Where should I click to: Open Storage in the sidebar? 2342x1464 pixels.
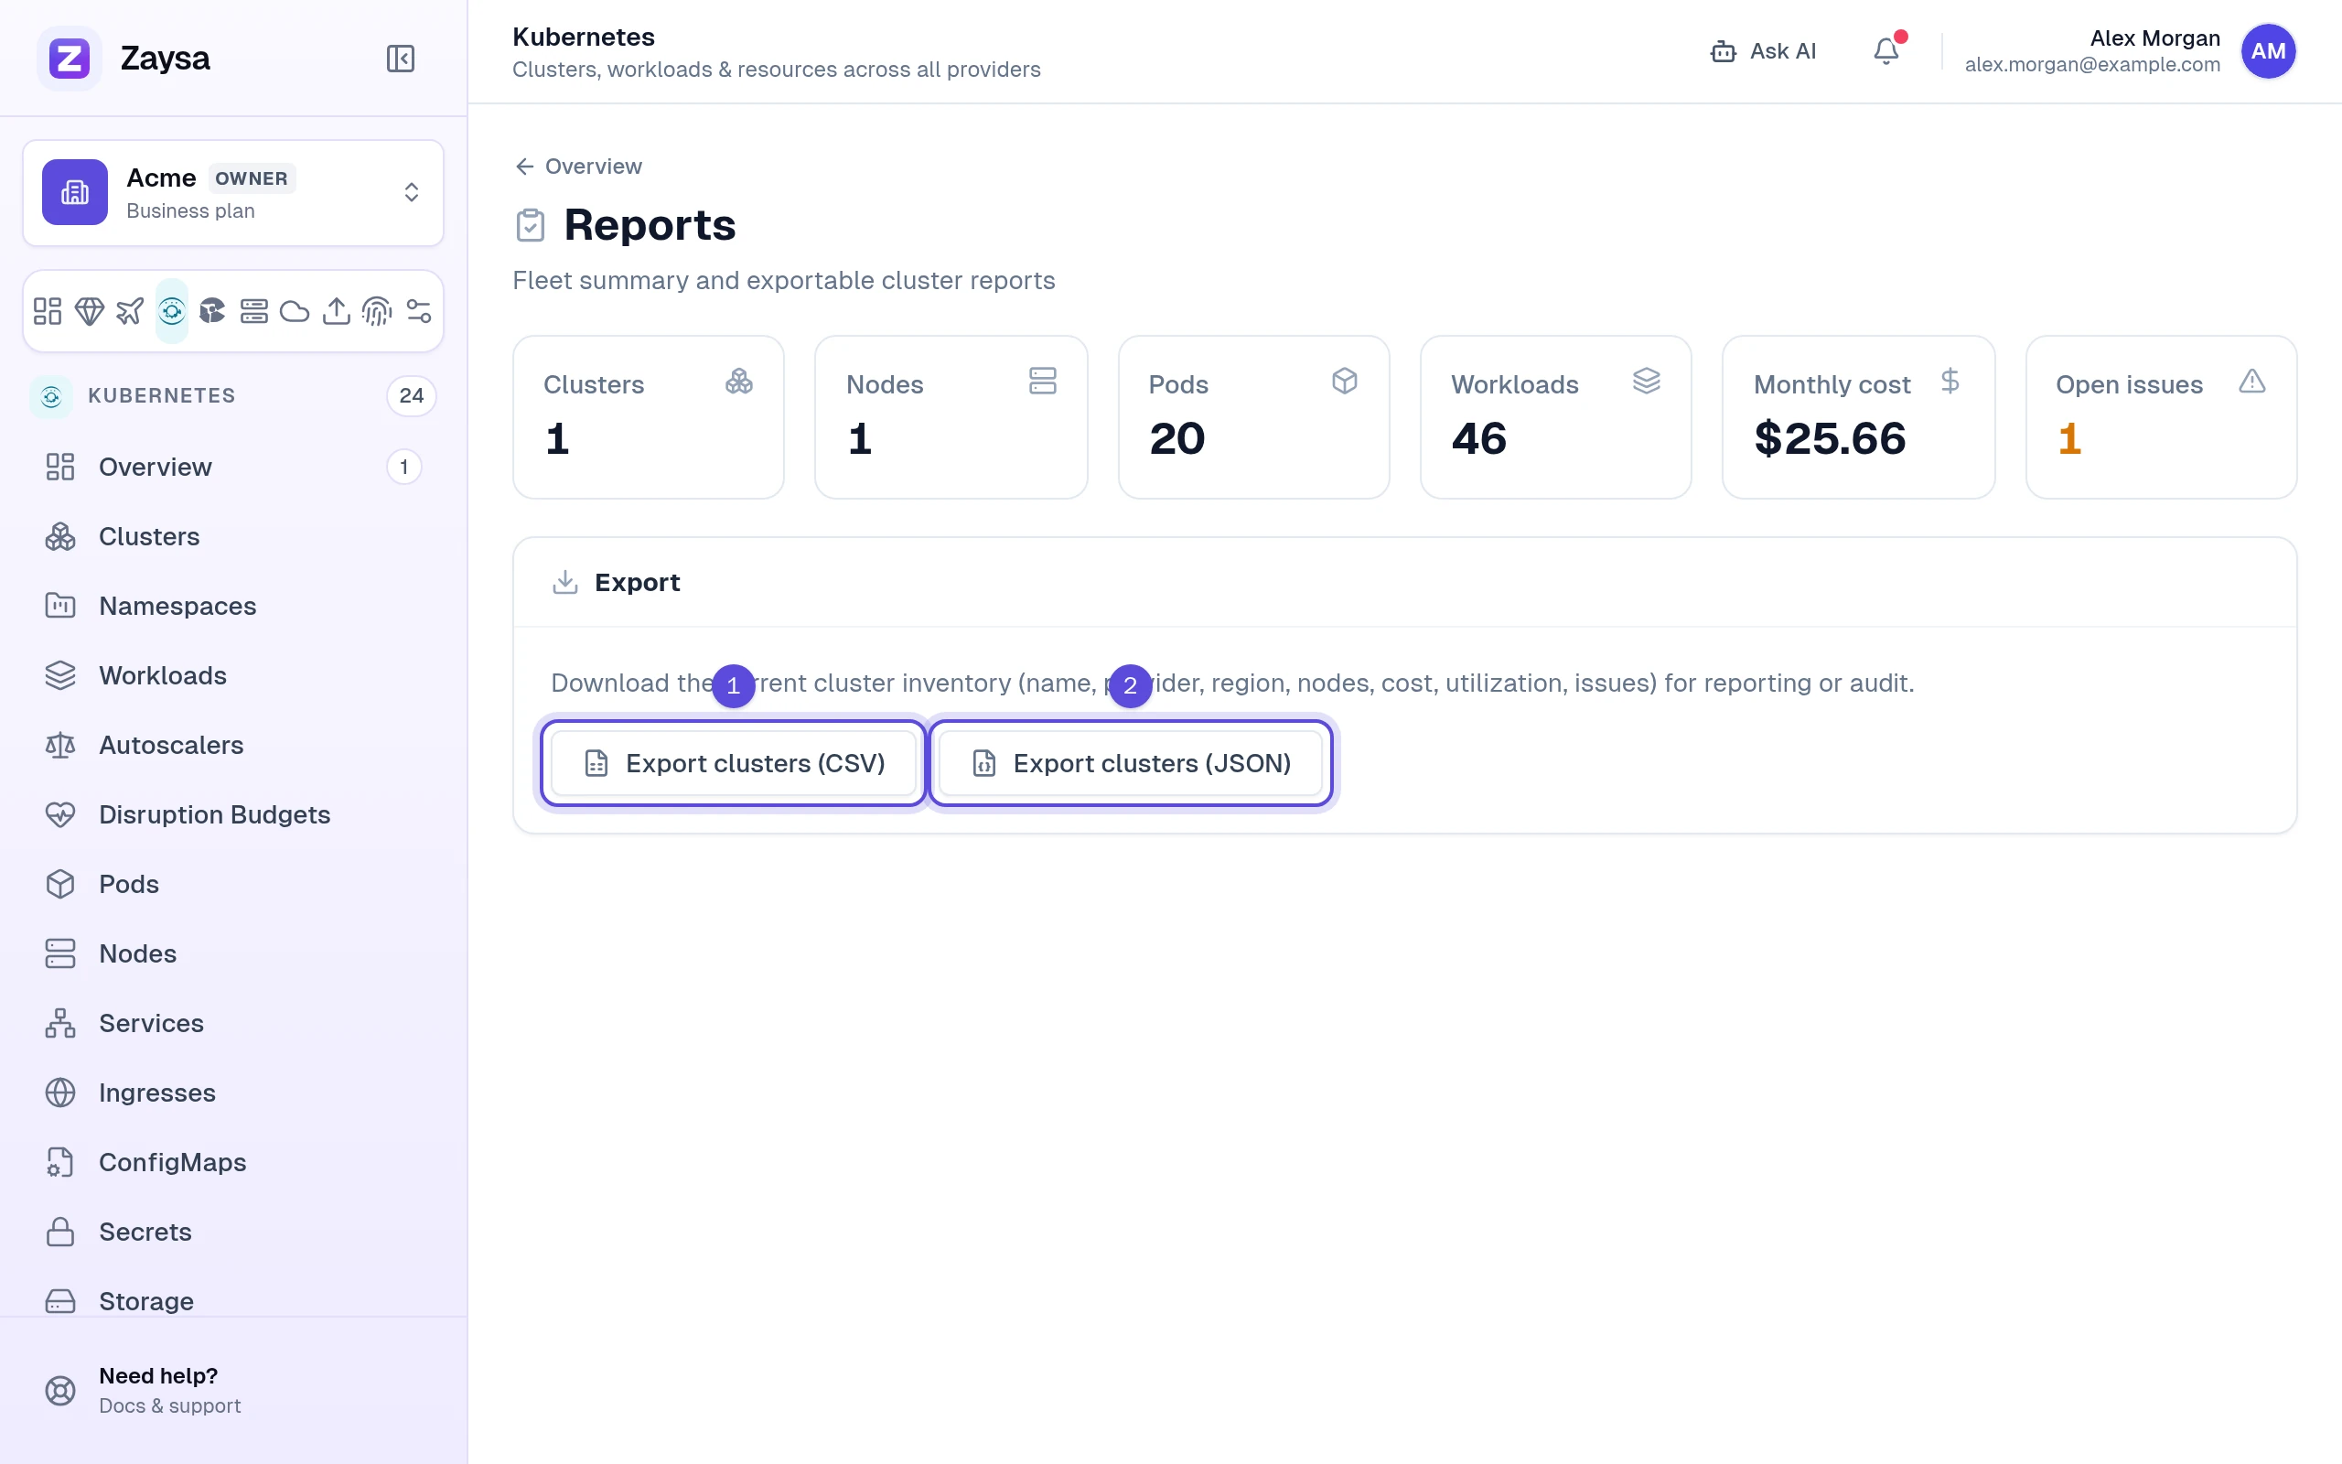[232, 1299]
